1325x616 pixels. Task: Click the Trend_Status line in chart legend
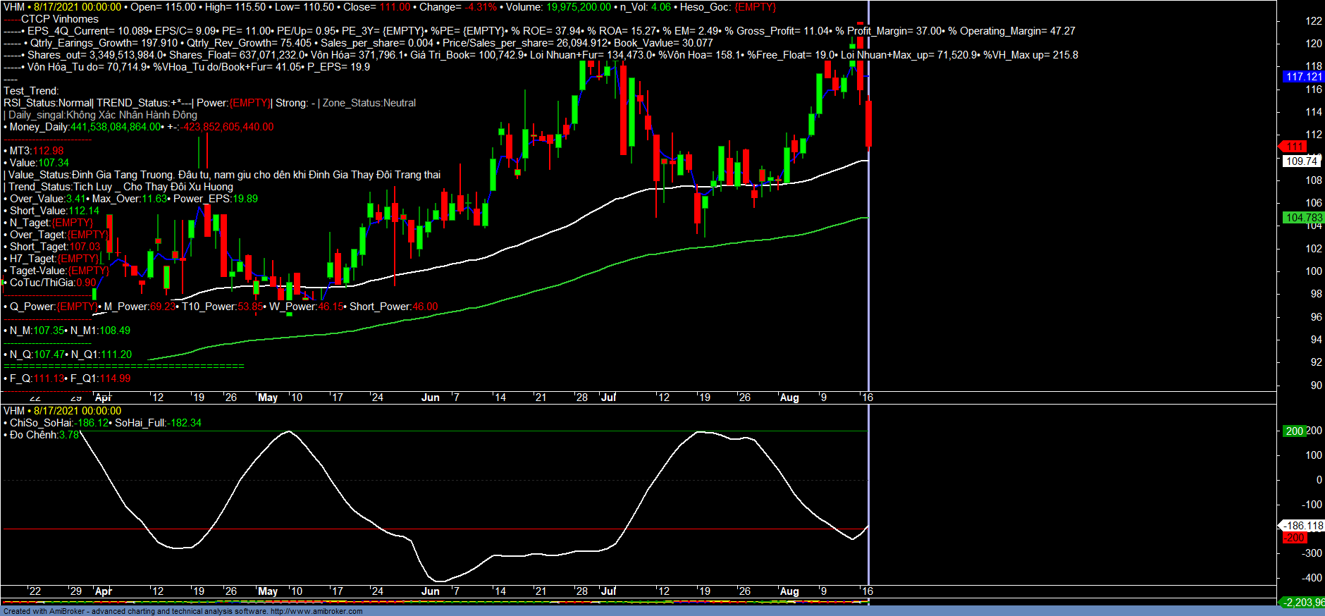(120, 187)
